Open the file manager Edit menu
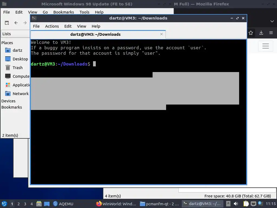 [x=19, y=12]
